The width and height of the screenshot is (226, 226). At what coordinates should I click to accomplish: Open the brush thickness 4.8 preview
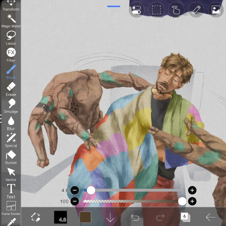point(60,217)
